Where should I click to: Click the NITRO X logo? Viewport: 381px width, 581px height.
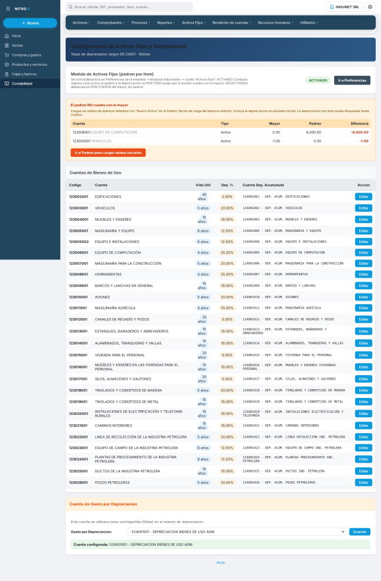(x=22, y=9)
